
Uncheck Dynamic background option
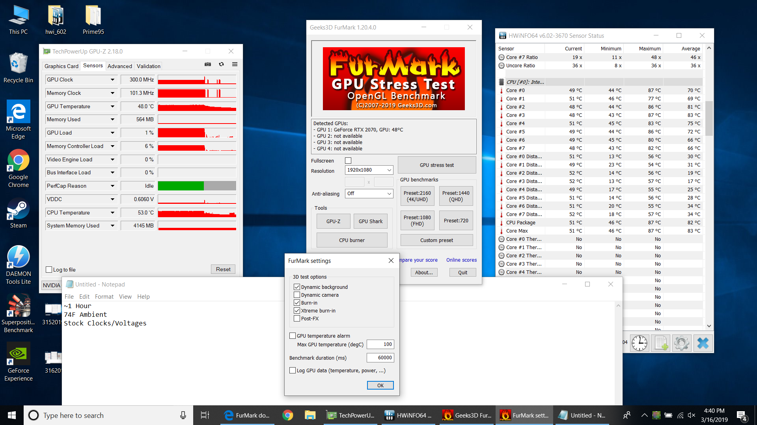tap(297, 287)
